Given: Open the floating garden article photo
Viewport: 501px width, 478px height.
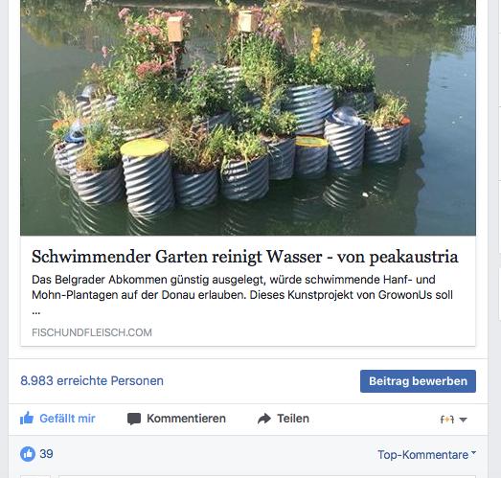Looking at the screenshot, I should [248, 118].
